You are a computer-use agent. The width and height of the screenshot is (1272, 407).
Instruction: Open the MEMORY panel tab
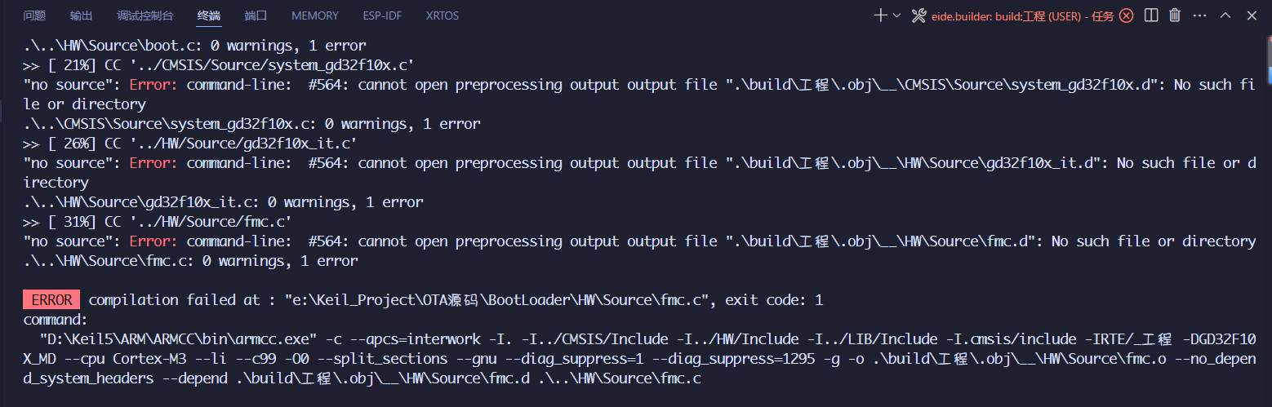point(315,15)
